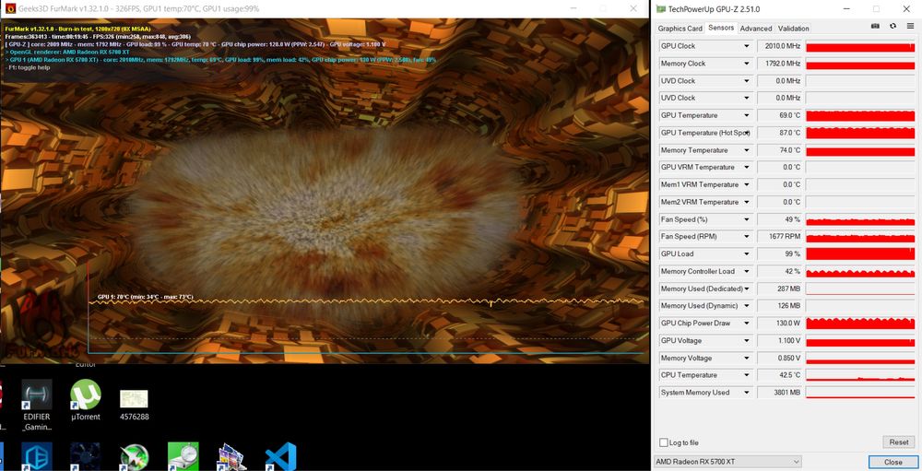Click the 1677 RPM fan speed value
The width and height of the screenshot is (922, 471).
point(779,237)
